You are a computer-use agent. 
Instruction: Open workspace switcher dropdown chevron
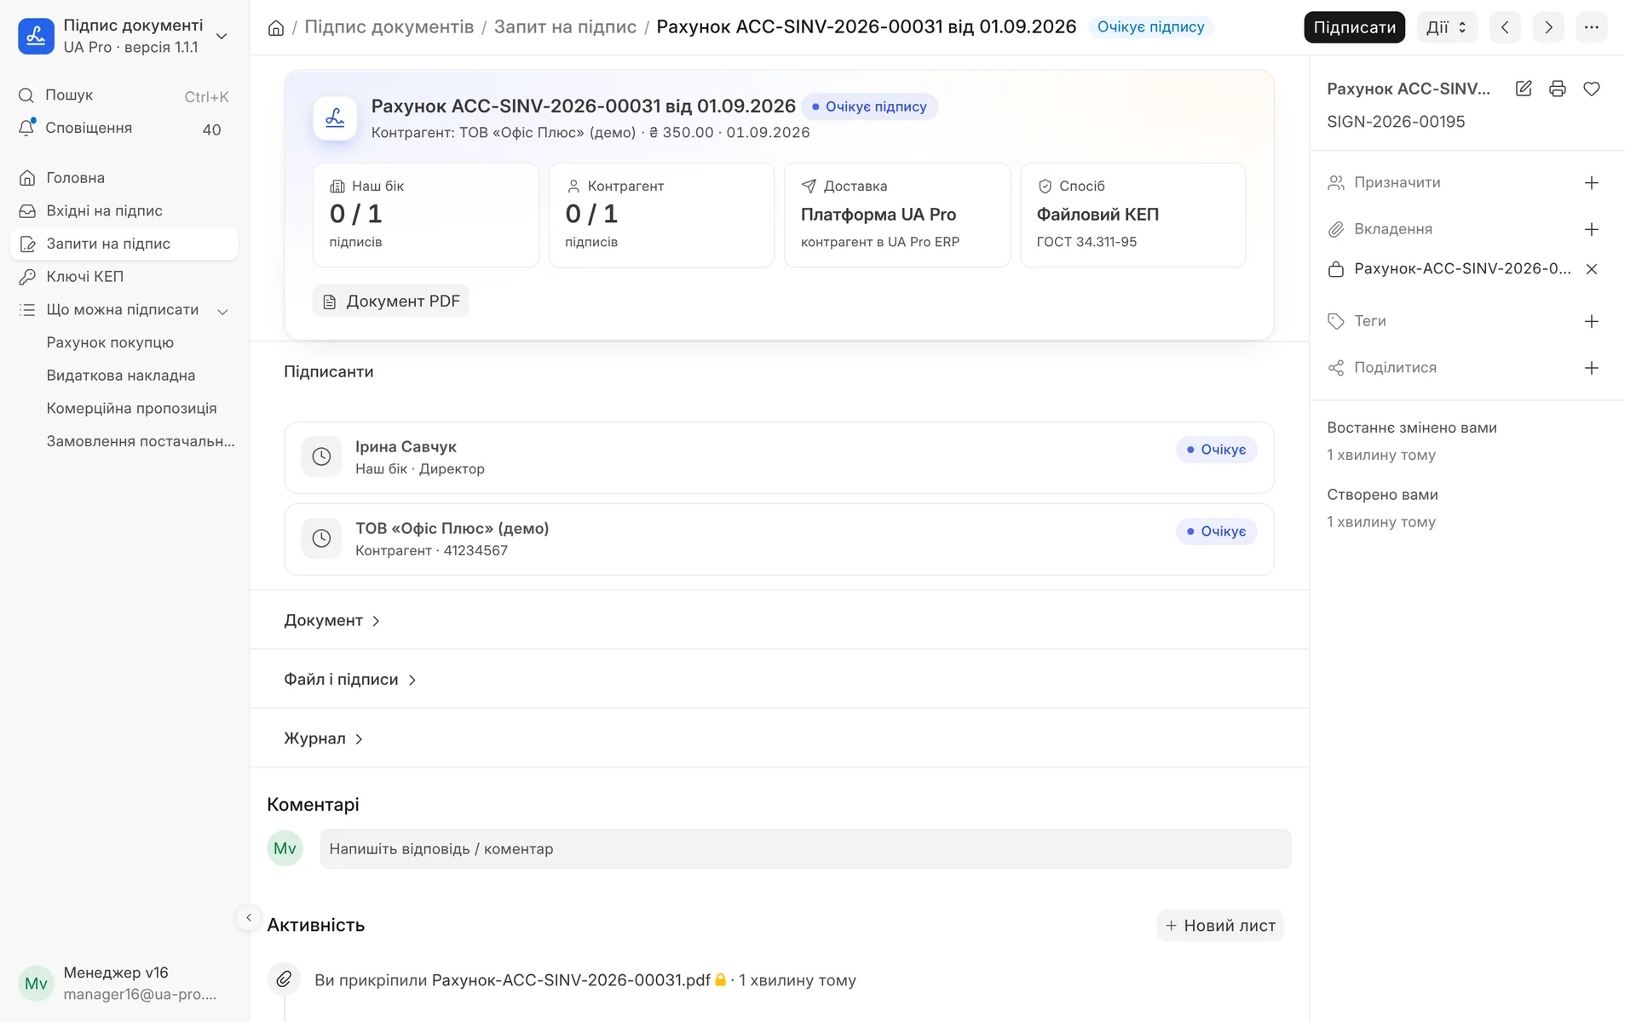click(222, 37)
